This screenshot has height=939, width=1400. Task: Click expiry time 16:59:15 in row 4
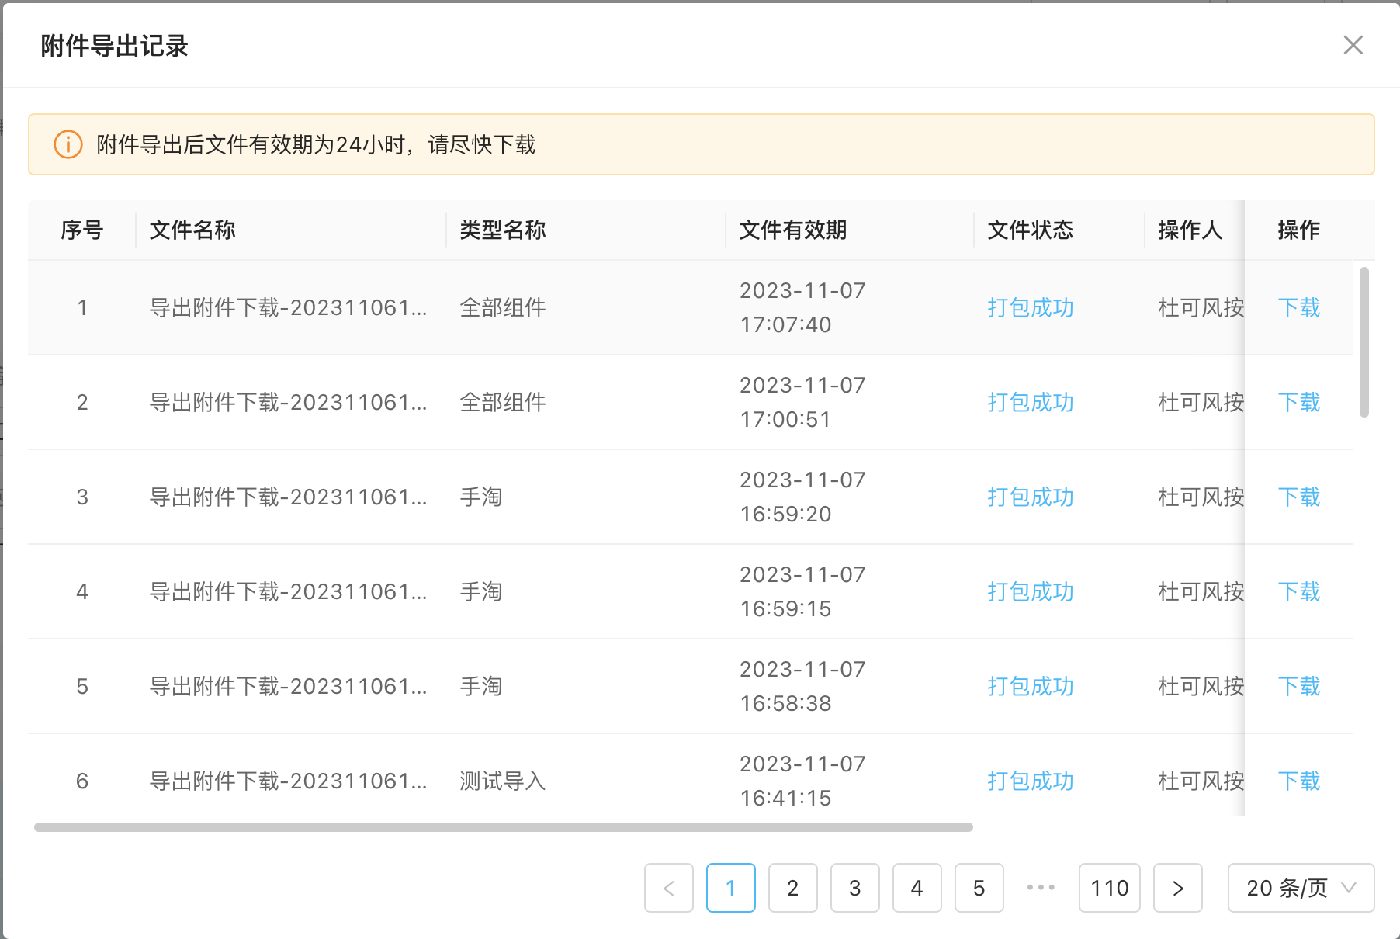tap(785, 609)
